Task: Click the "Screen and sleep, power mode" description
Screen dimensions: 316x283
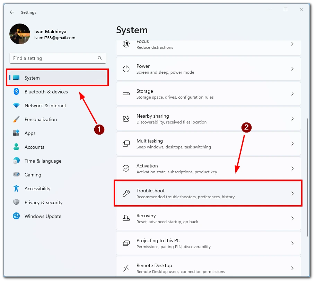Action: pos(165,72)
